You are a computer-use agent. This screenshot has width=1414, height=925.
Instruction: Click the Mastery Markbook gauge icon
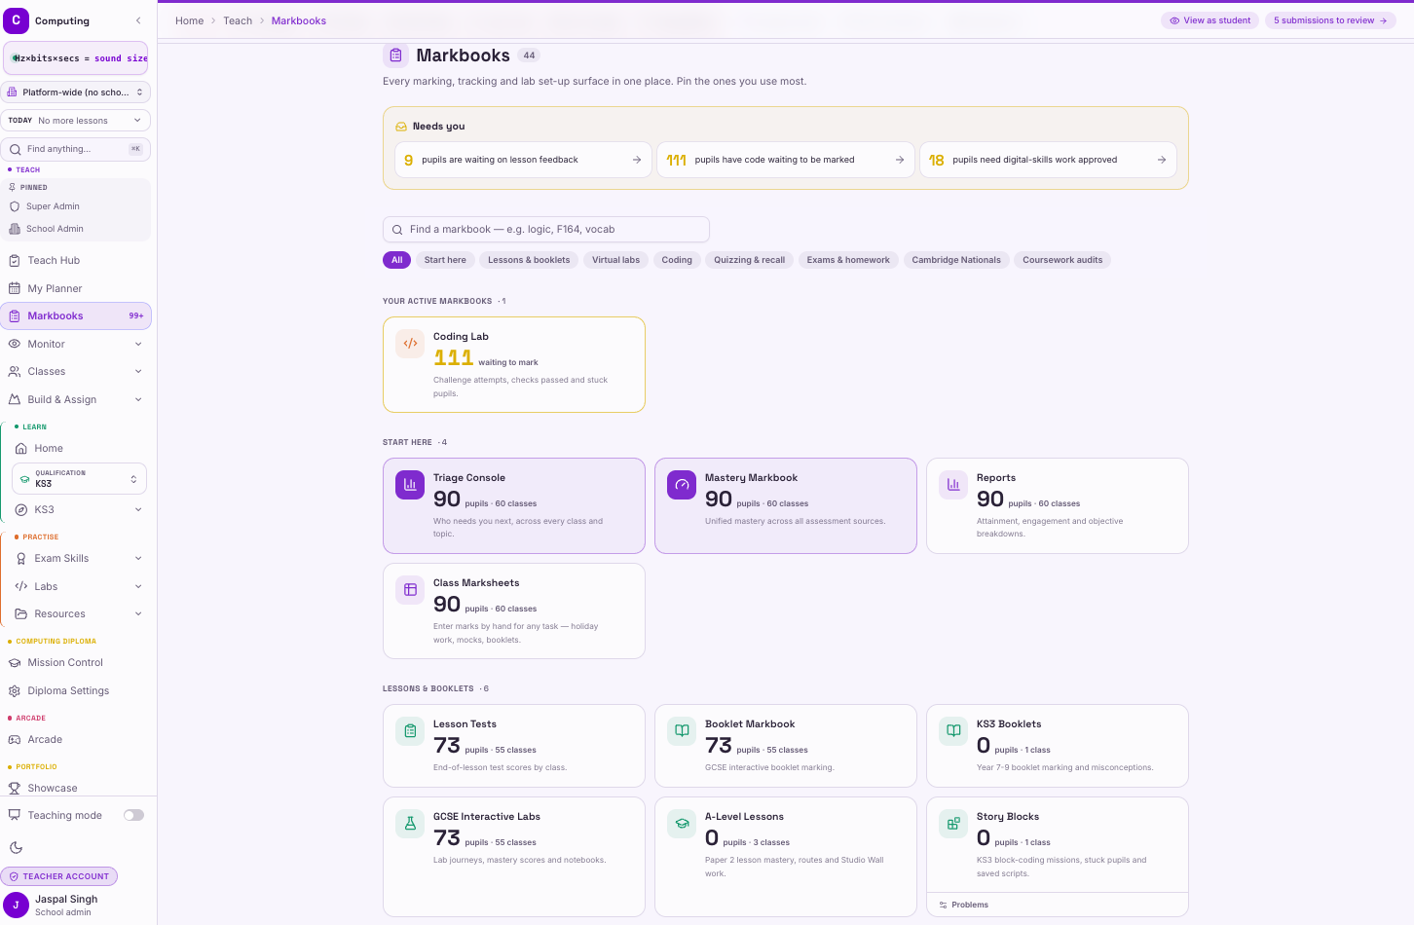[682, 485]
